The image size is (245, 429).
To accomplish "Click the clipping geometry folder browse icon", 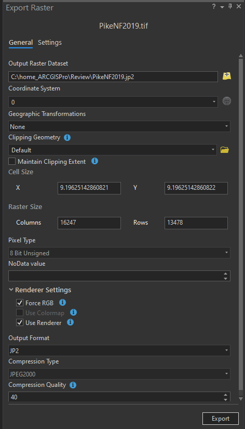I will click(225, 150).
